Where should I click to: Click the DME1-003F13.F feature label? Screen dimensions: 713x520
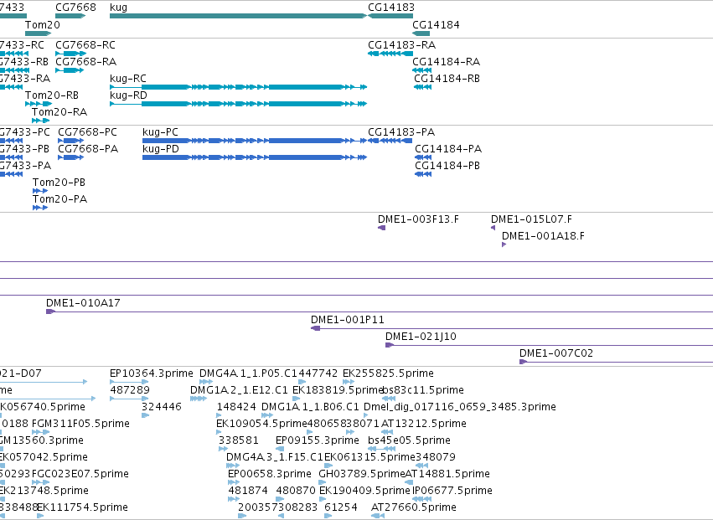[x=418, y=219]
